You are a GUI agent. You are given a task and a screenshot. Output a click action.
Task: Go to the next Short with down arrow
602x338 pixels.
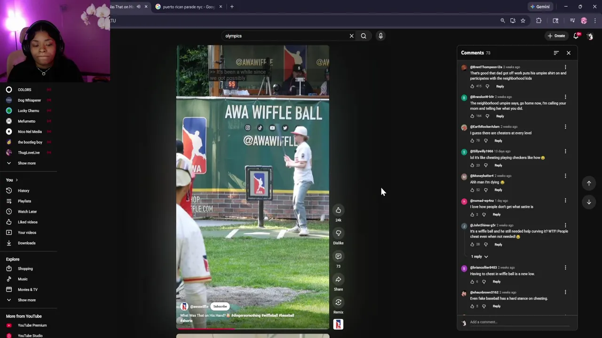(x=589, y=202)
